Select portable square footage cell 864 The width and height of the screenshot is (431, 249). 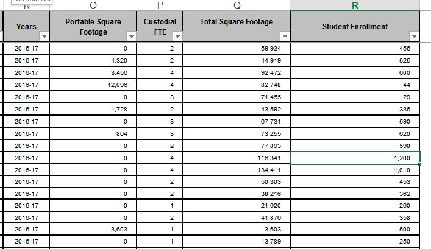(93, 134)
